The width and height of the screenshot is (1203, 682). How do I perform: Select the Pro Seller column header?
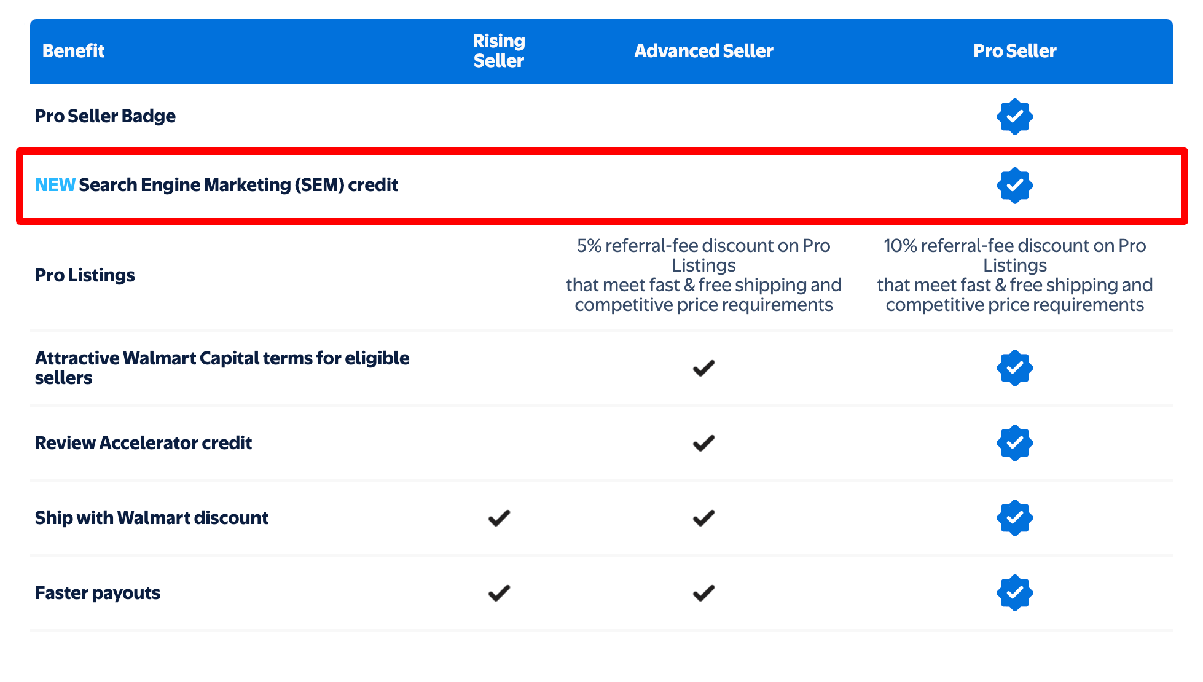click(1014, 51)
